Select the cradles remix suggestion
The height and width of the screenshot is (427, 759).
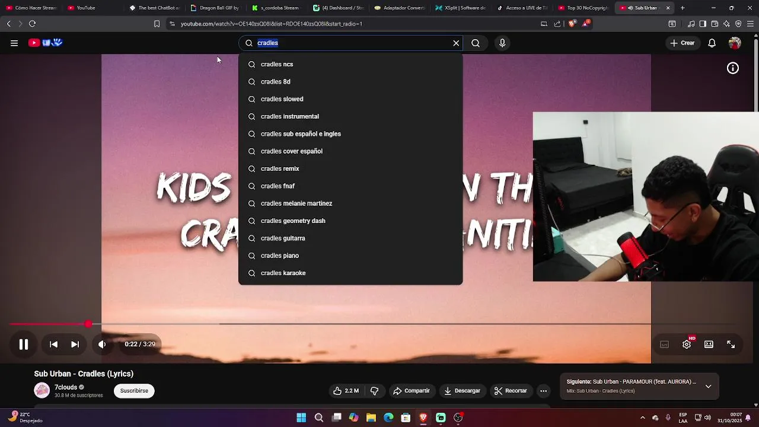(x=350, y=168)
